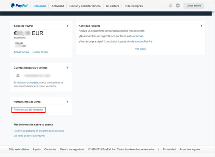215x157 pixels.
Task: Expand Cuentas bancarias y tarjetas chevron
Action: pos(67,68)
